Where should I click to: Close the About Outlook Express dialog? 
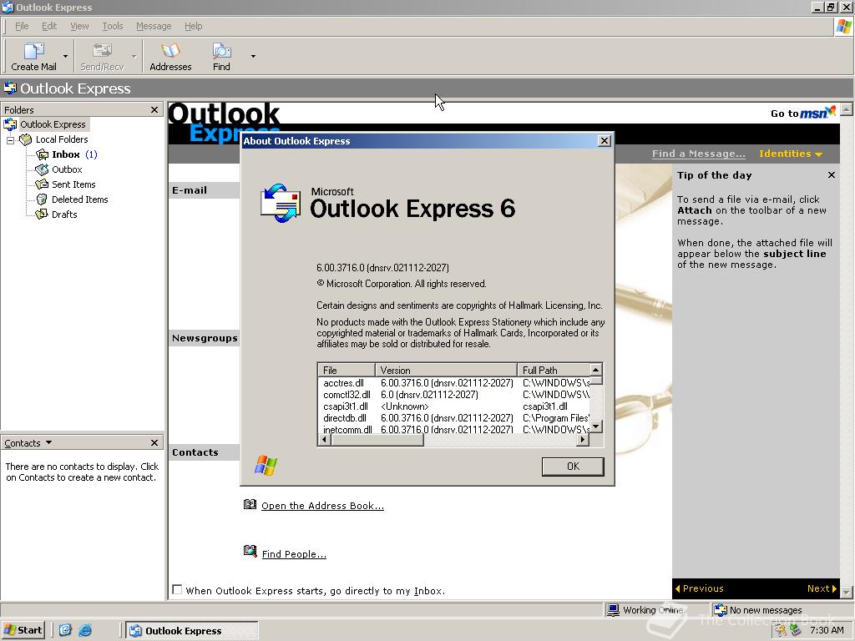[605, 140]
